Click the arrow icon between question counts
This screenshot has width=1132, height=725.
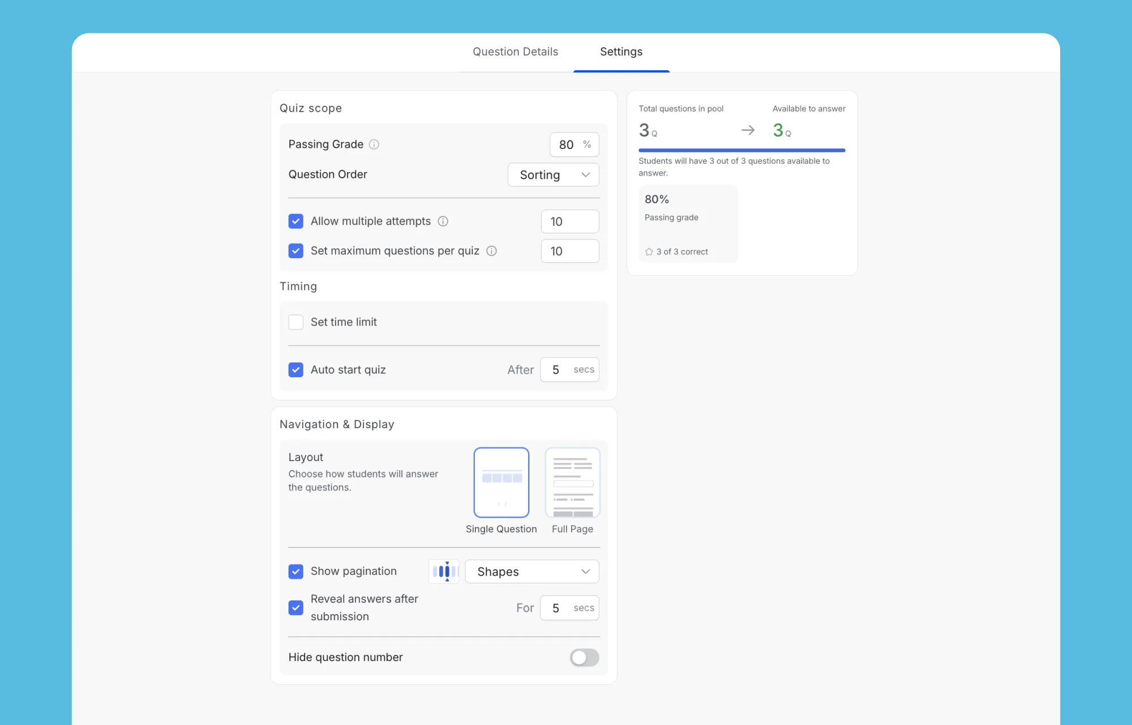coord(748,130)
